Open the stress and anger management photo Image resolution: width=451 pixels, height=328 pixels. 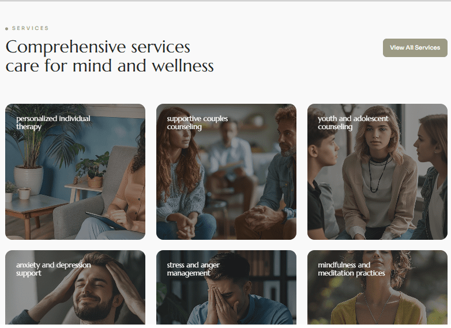[x=226, y=287]
